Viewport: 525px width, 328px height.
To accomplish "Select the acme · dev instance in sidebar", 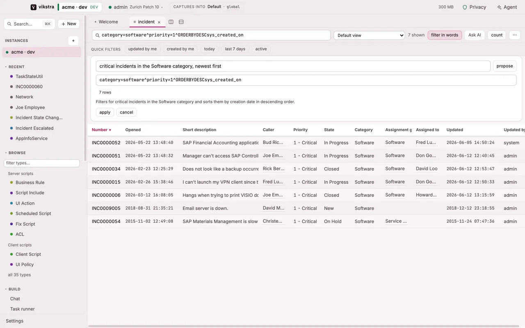I will (41, 52).
